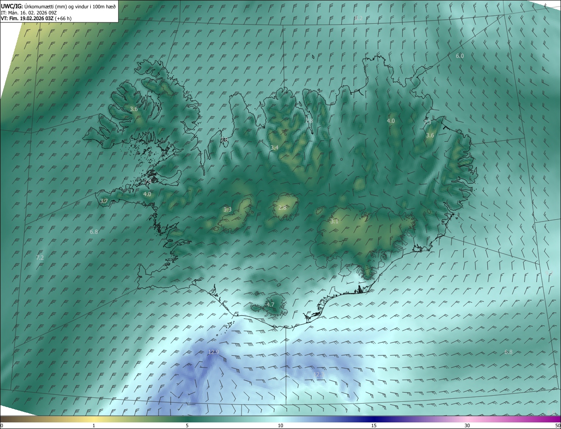561x429 pixels.
Task: Click the color scale tick label 5
Action: coord(187,425)
